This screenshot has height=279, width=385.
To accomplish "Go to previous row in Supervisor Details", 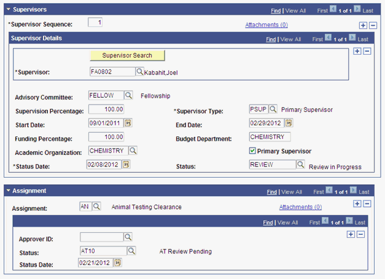I will tap(328, 37).
